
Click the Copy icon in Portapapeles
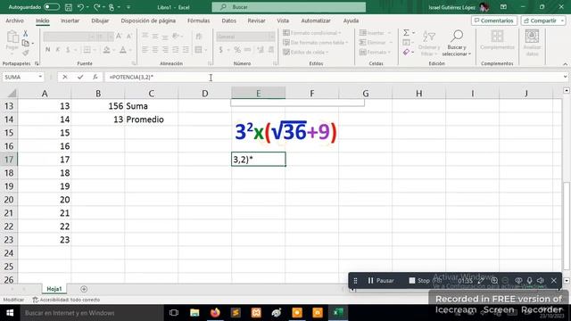pos(26,44)
